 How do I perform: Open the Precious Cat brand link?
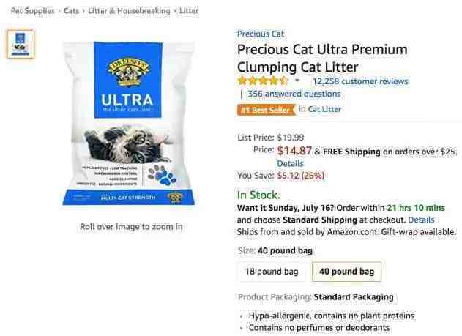tap(261, 34)
